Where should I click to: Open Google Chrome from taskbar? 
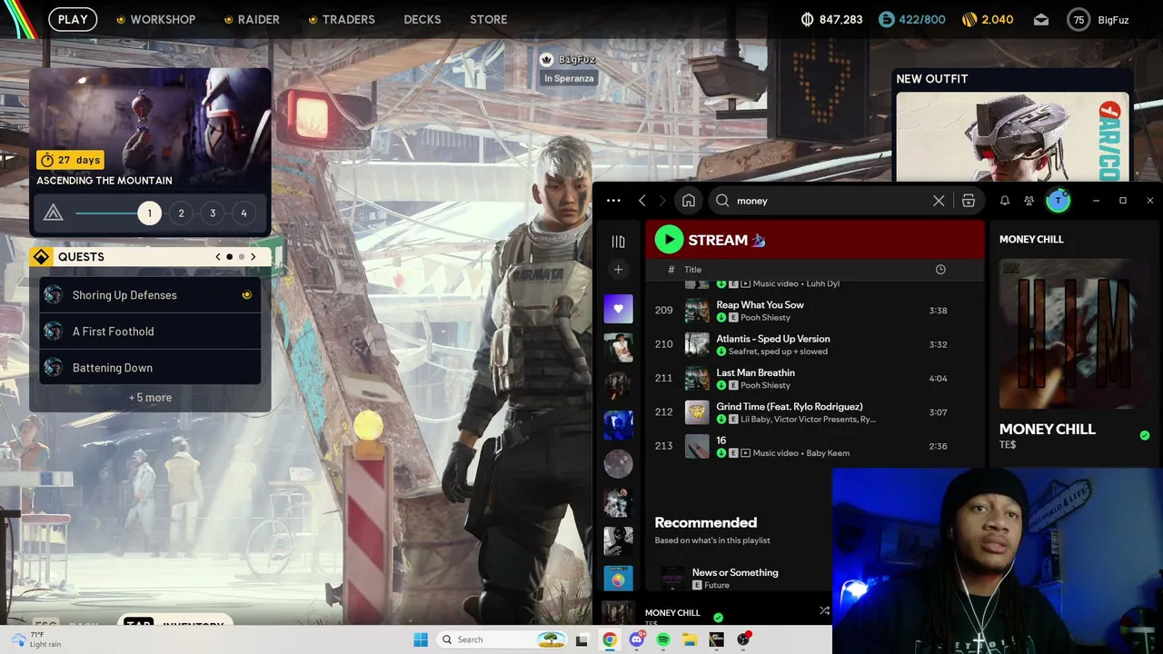point(610,639)
